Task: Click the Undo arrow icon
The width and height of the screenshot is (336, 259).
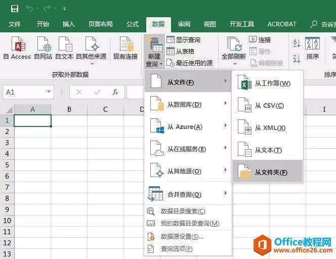Action: [x=29, y=9]
